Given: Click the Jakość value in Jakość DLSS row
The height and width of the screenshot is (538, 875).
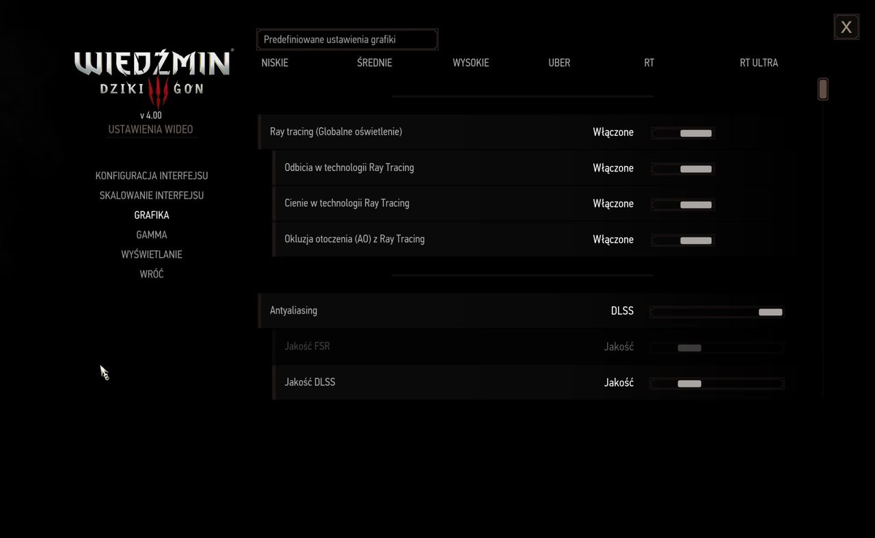Looking at the screenshot, I should pyautogui.click(x=619, y=383).
